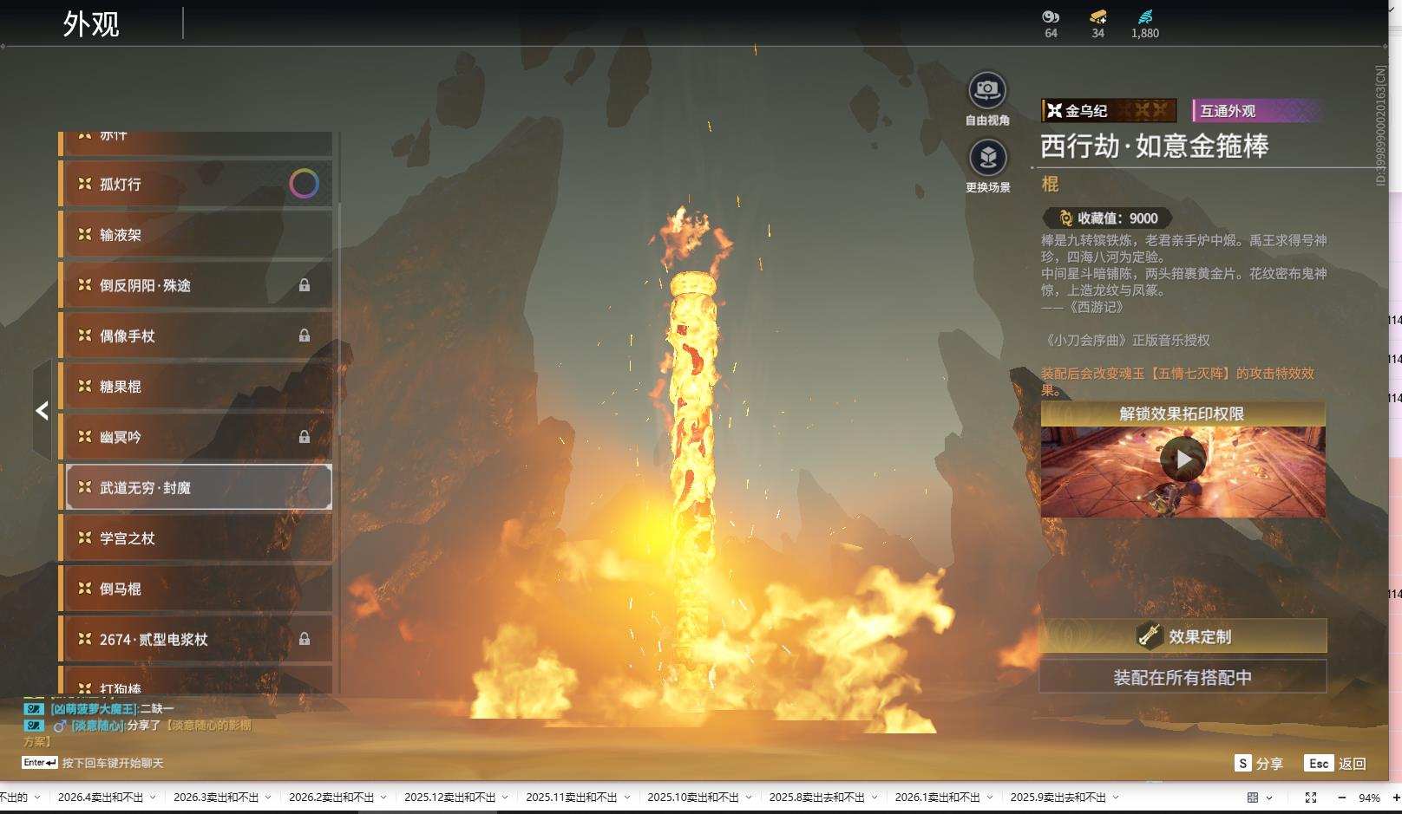This screenshot has width=1402, height=814.
Task: Click the 效果定制 effect customization button
Action: tap(1183, 636)
